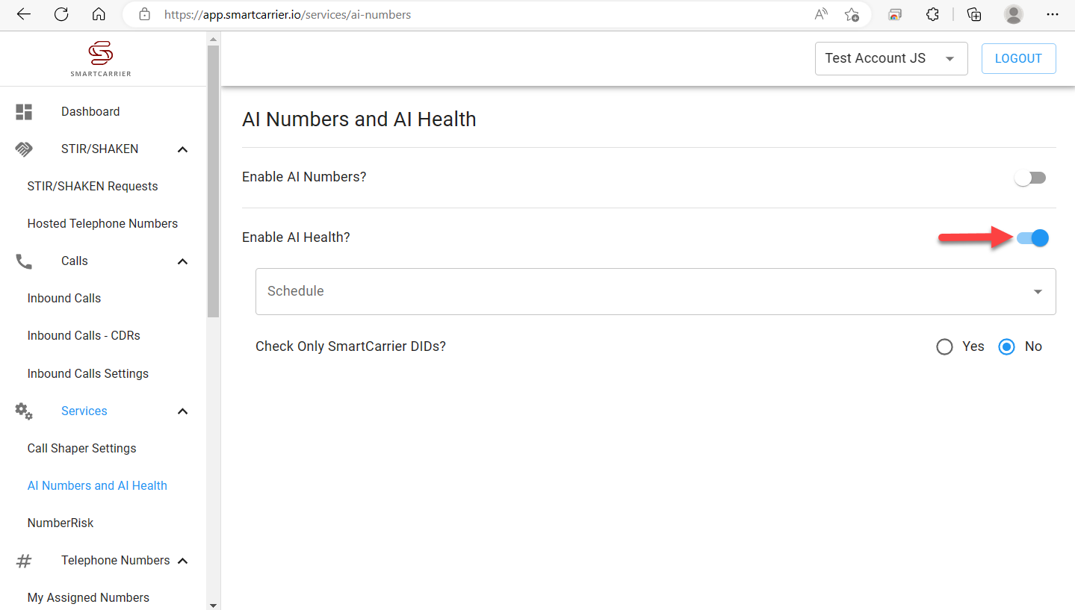Click the STIR/SHAKEN handshake icon

pyautogui.click(x=24, y=149)
